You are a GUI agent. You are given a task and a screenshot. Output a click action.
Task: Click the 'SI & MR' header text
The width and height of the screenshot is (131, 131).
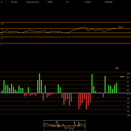[14, 2]
